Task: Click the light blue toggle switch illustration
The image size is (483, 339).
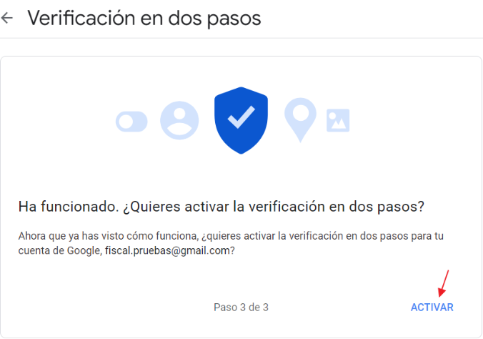Action: [x=131, y=122]
